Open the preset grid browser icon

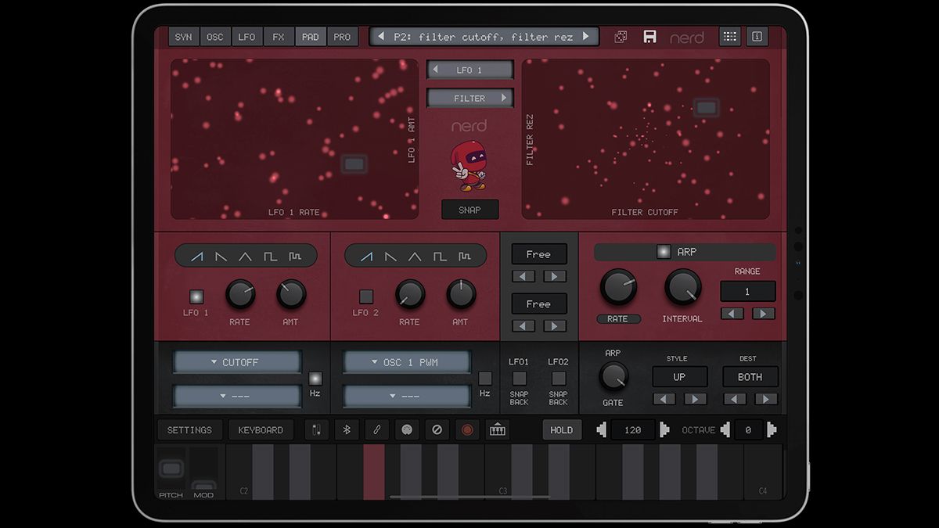[730, 36]
